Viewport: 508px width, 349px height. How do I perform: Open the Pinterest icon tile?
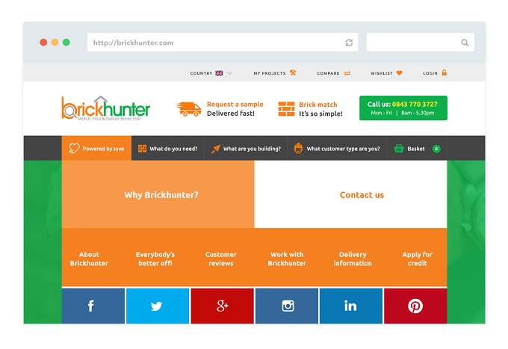(x=415, y=306)
